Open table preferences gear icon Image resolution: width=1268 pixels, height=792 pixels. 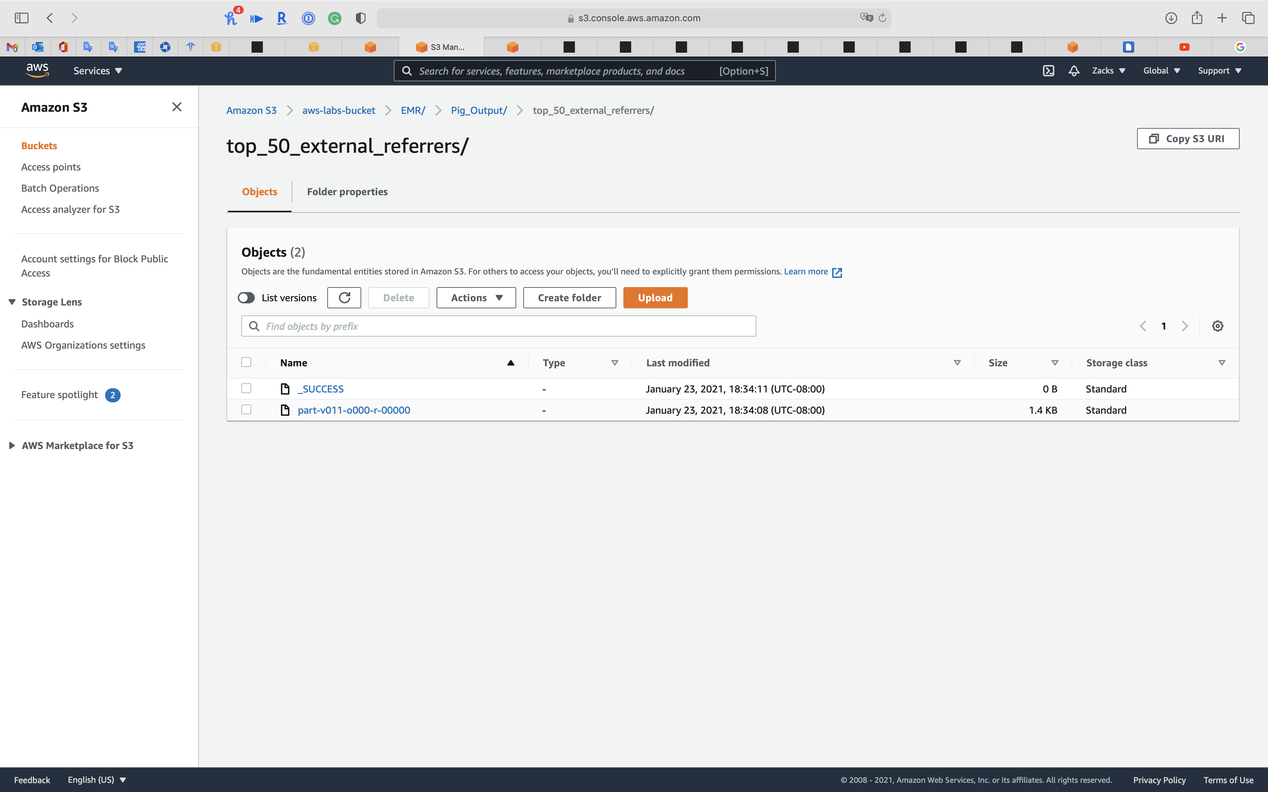point(1218,326)
